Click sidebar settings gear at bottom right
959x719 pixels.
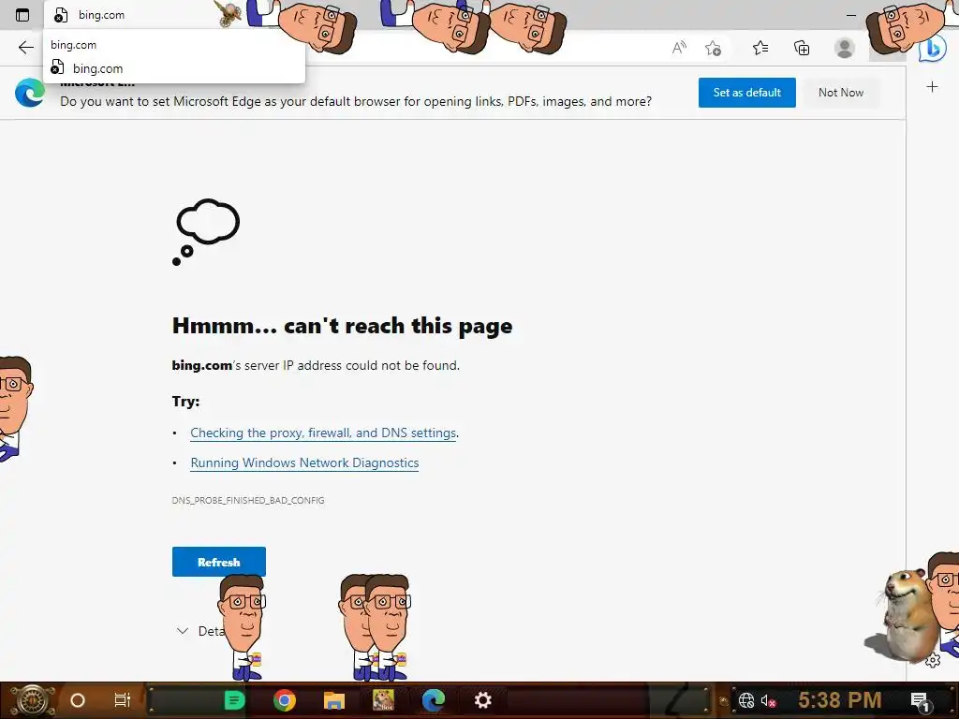click(x=933, y=661)
